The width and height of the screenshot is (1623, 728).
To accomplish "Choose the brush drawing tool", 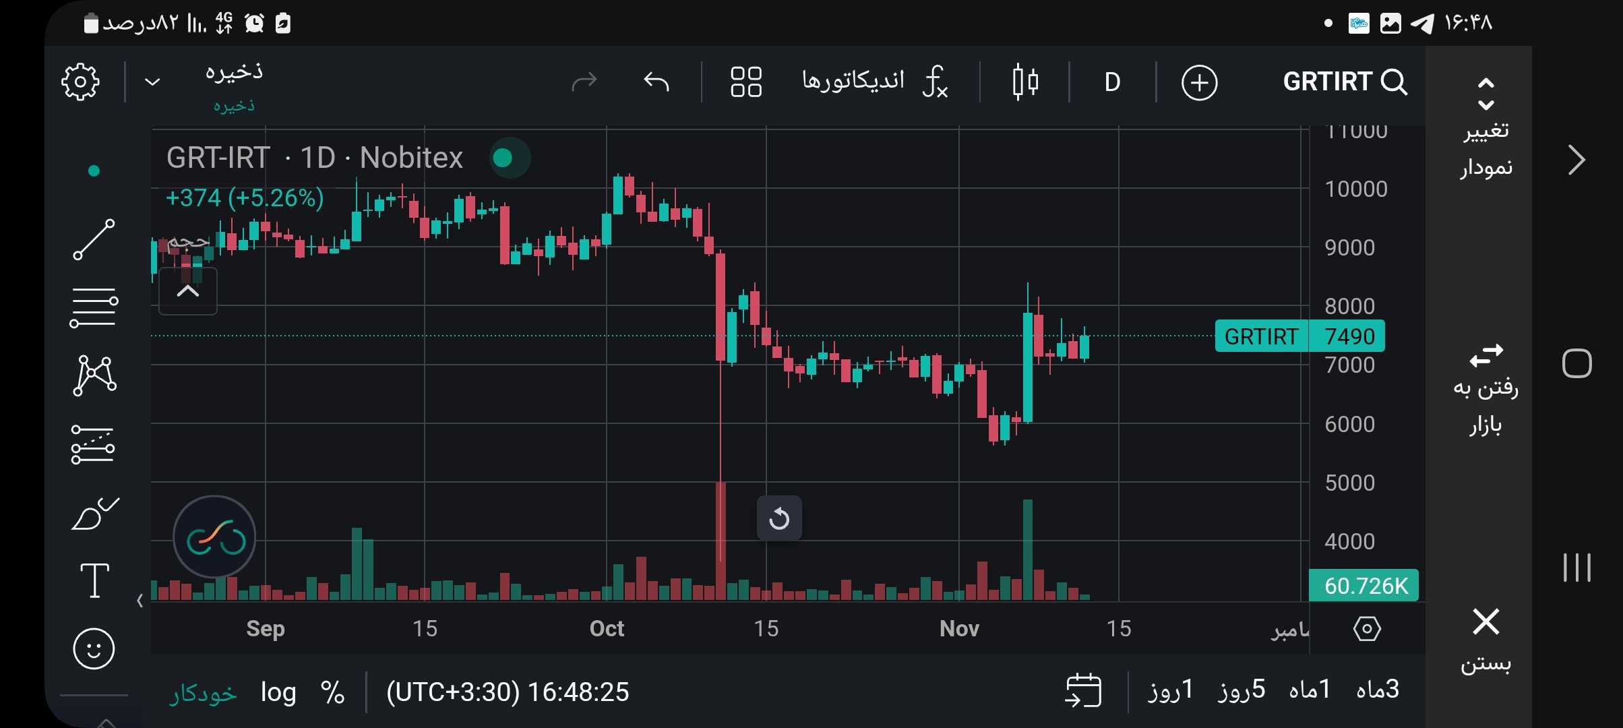I will [94, 514].
